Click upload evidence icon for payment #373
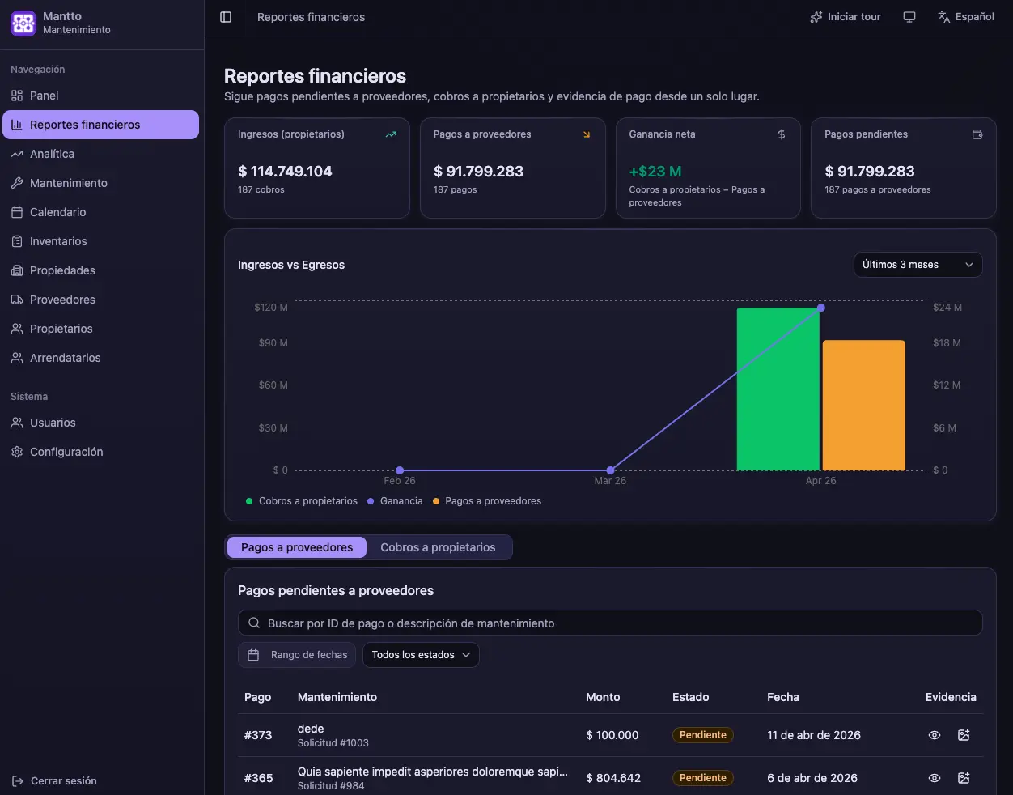 click(964, 735)
